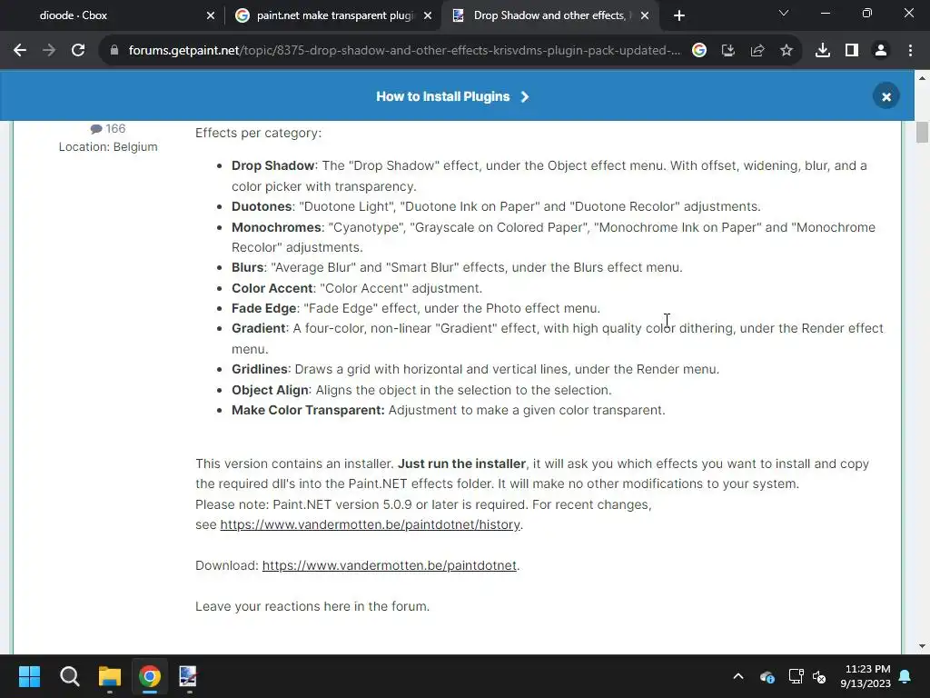Click the 'Gridlines' list heading
930x698 pixels.
coord(259,369)
